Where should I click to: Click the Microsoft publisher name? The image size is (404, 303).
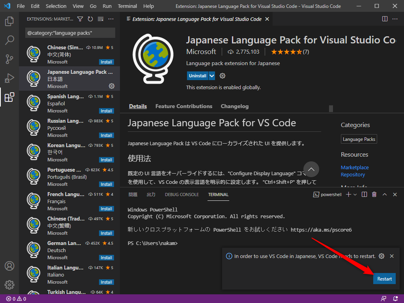coord(201,52)
